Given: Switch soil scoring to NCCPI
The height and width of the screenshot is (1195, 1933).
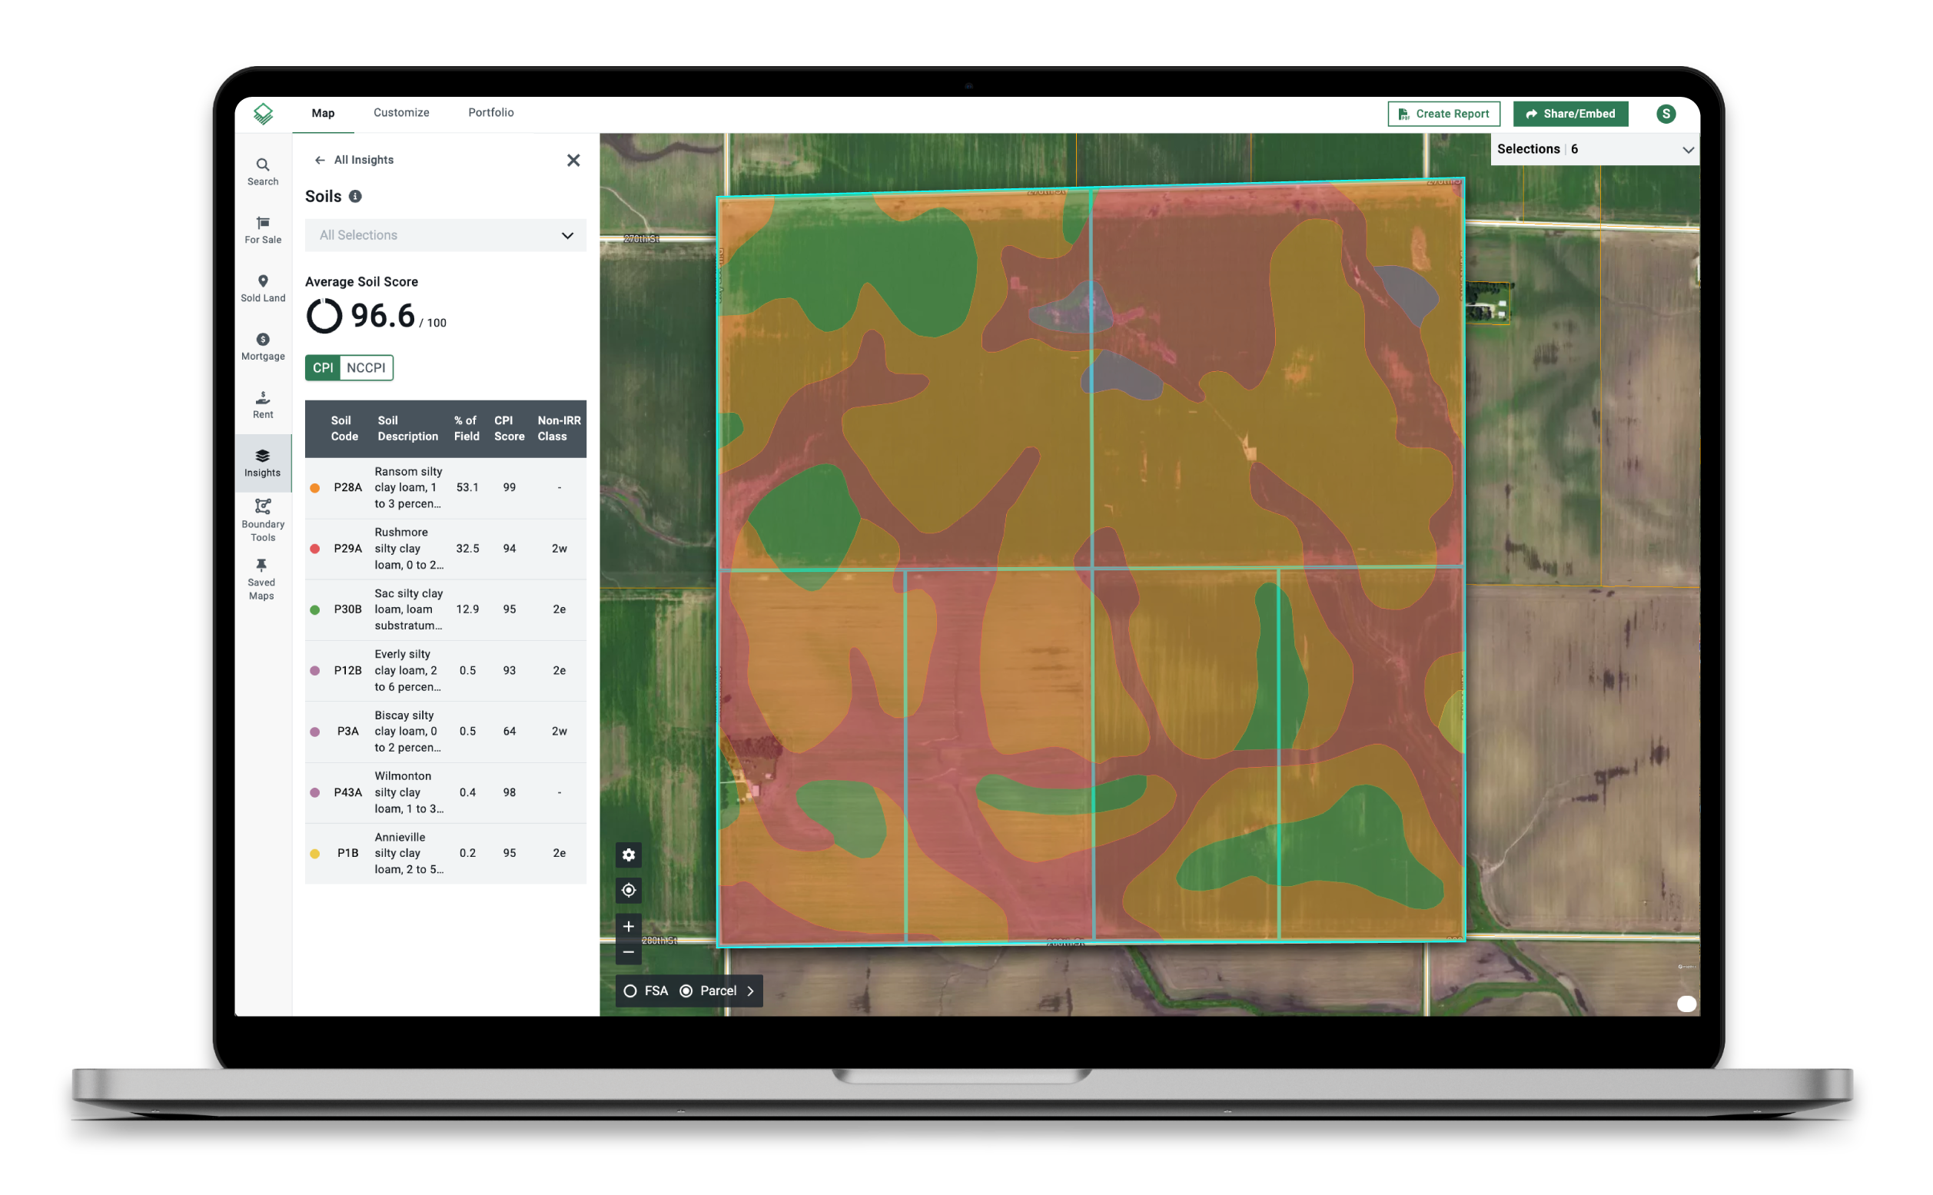Looking at the screenshot, I should pyautogui.click(x=366, y=367).
